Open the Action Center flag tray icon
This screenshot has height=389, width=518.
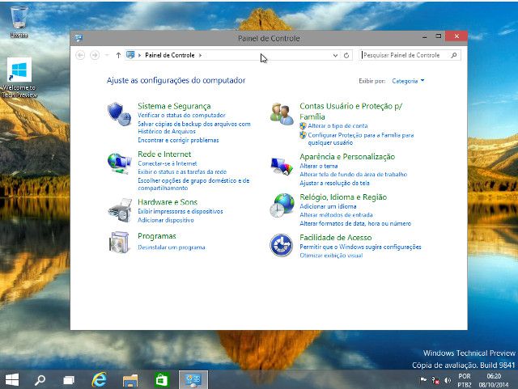click(x=422, y=380)
